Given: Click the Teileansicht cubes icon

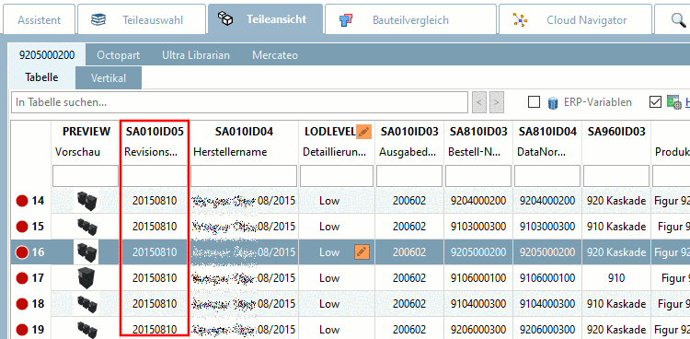Looking at the screenshot, I should coord(224,19).
